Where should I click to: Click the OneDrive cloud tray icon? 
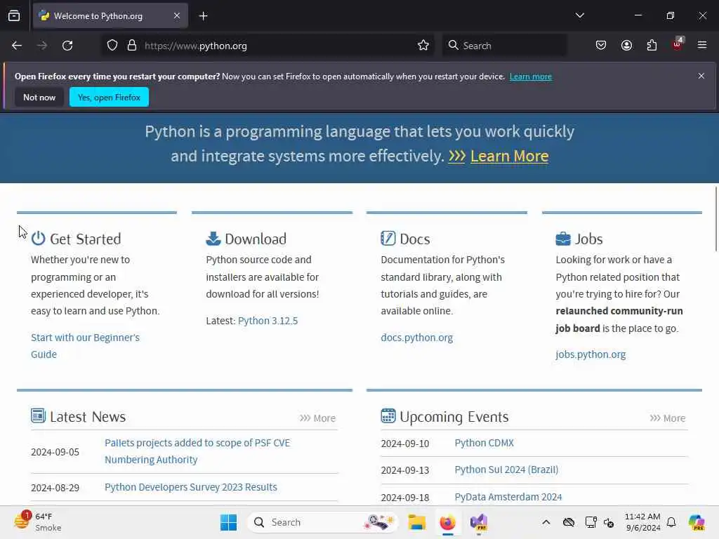click(x=569, y=522)
